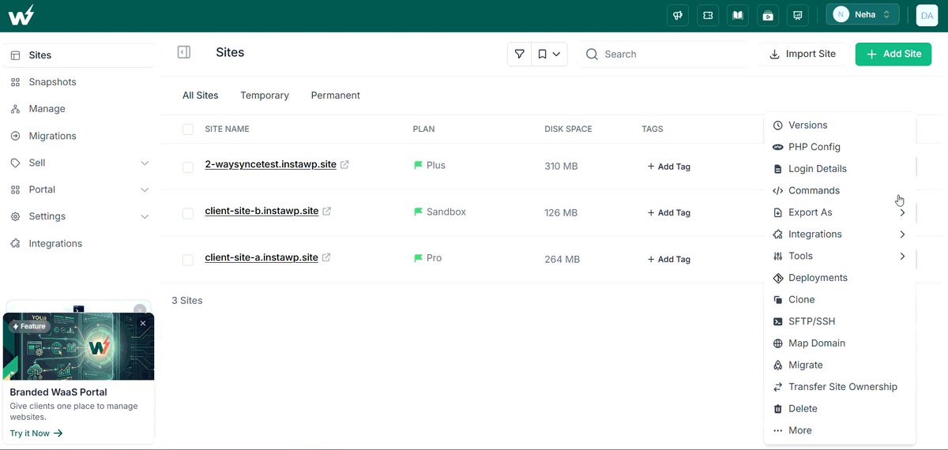Click the InstaWP logo in header
948x450 pixels.
coord(21,15)
